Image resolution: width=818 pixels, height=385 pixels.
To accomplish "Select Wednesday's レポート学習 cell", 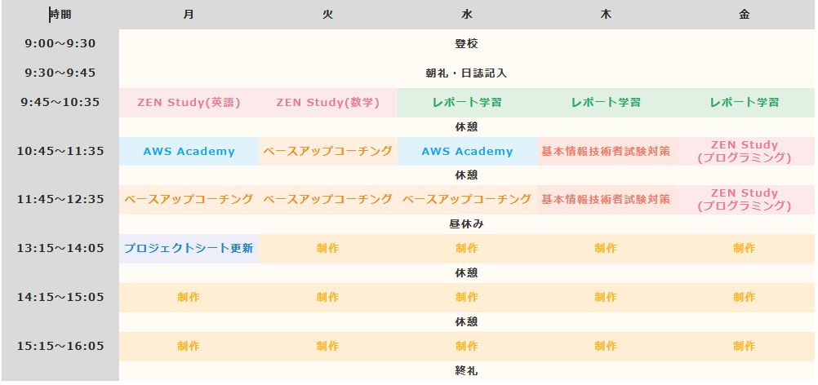I will (x=467, y=103).
